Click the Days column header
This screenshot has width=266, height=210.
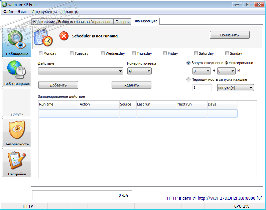coord(223,104)
